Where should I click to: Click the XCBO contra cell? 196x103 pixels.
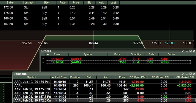tap(165, 62)
